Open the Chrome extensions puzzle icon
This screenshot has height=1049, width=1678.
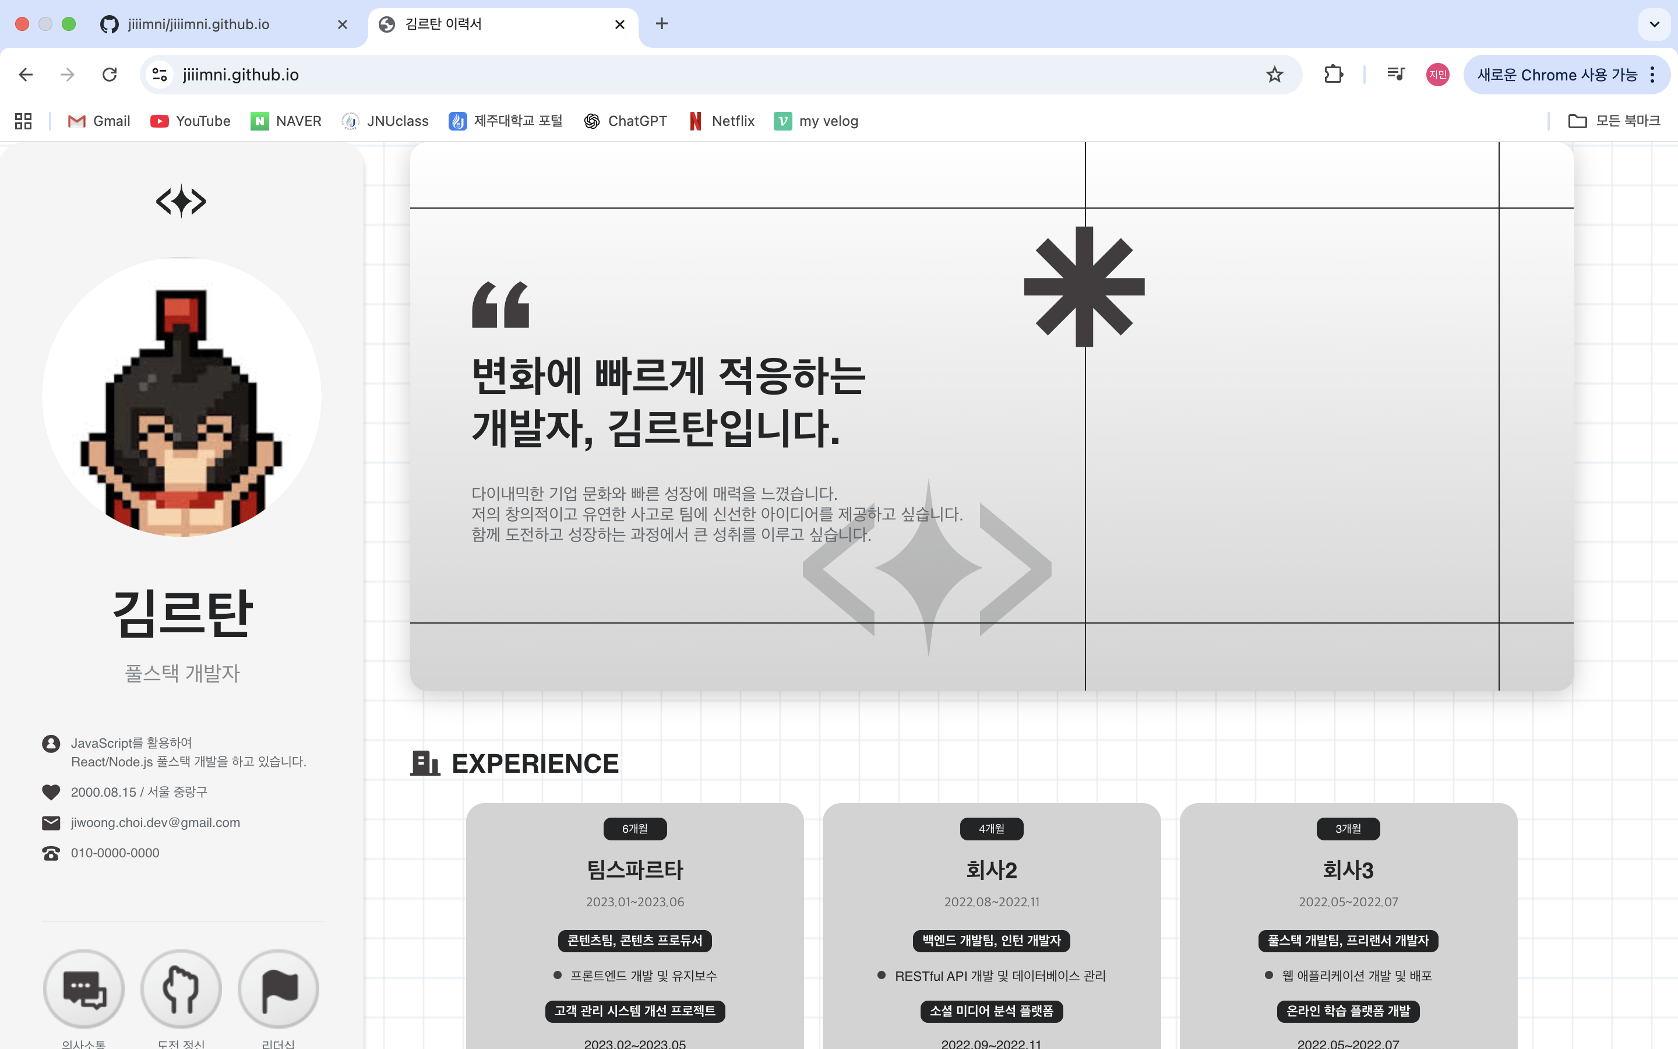tap(1332, 74)
